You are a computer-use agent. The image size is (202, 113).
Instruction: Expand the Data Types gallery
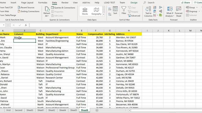[x=104, y=14]
